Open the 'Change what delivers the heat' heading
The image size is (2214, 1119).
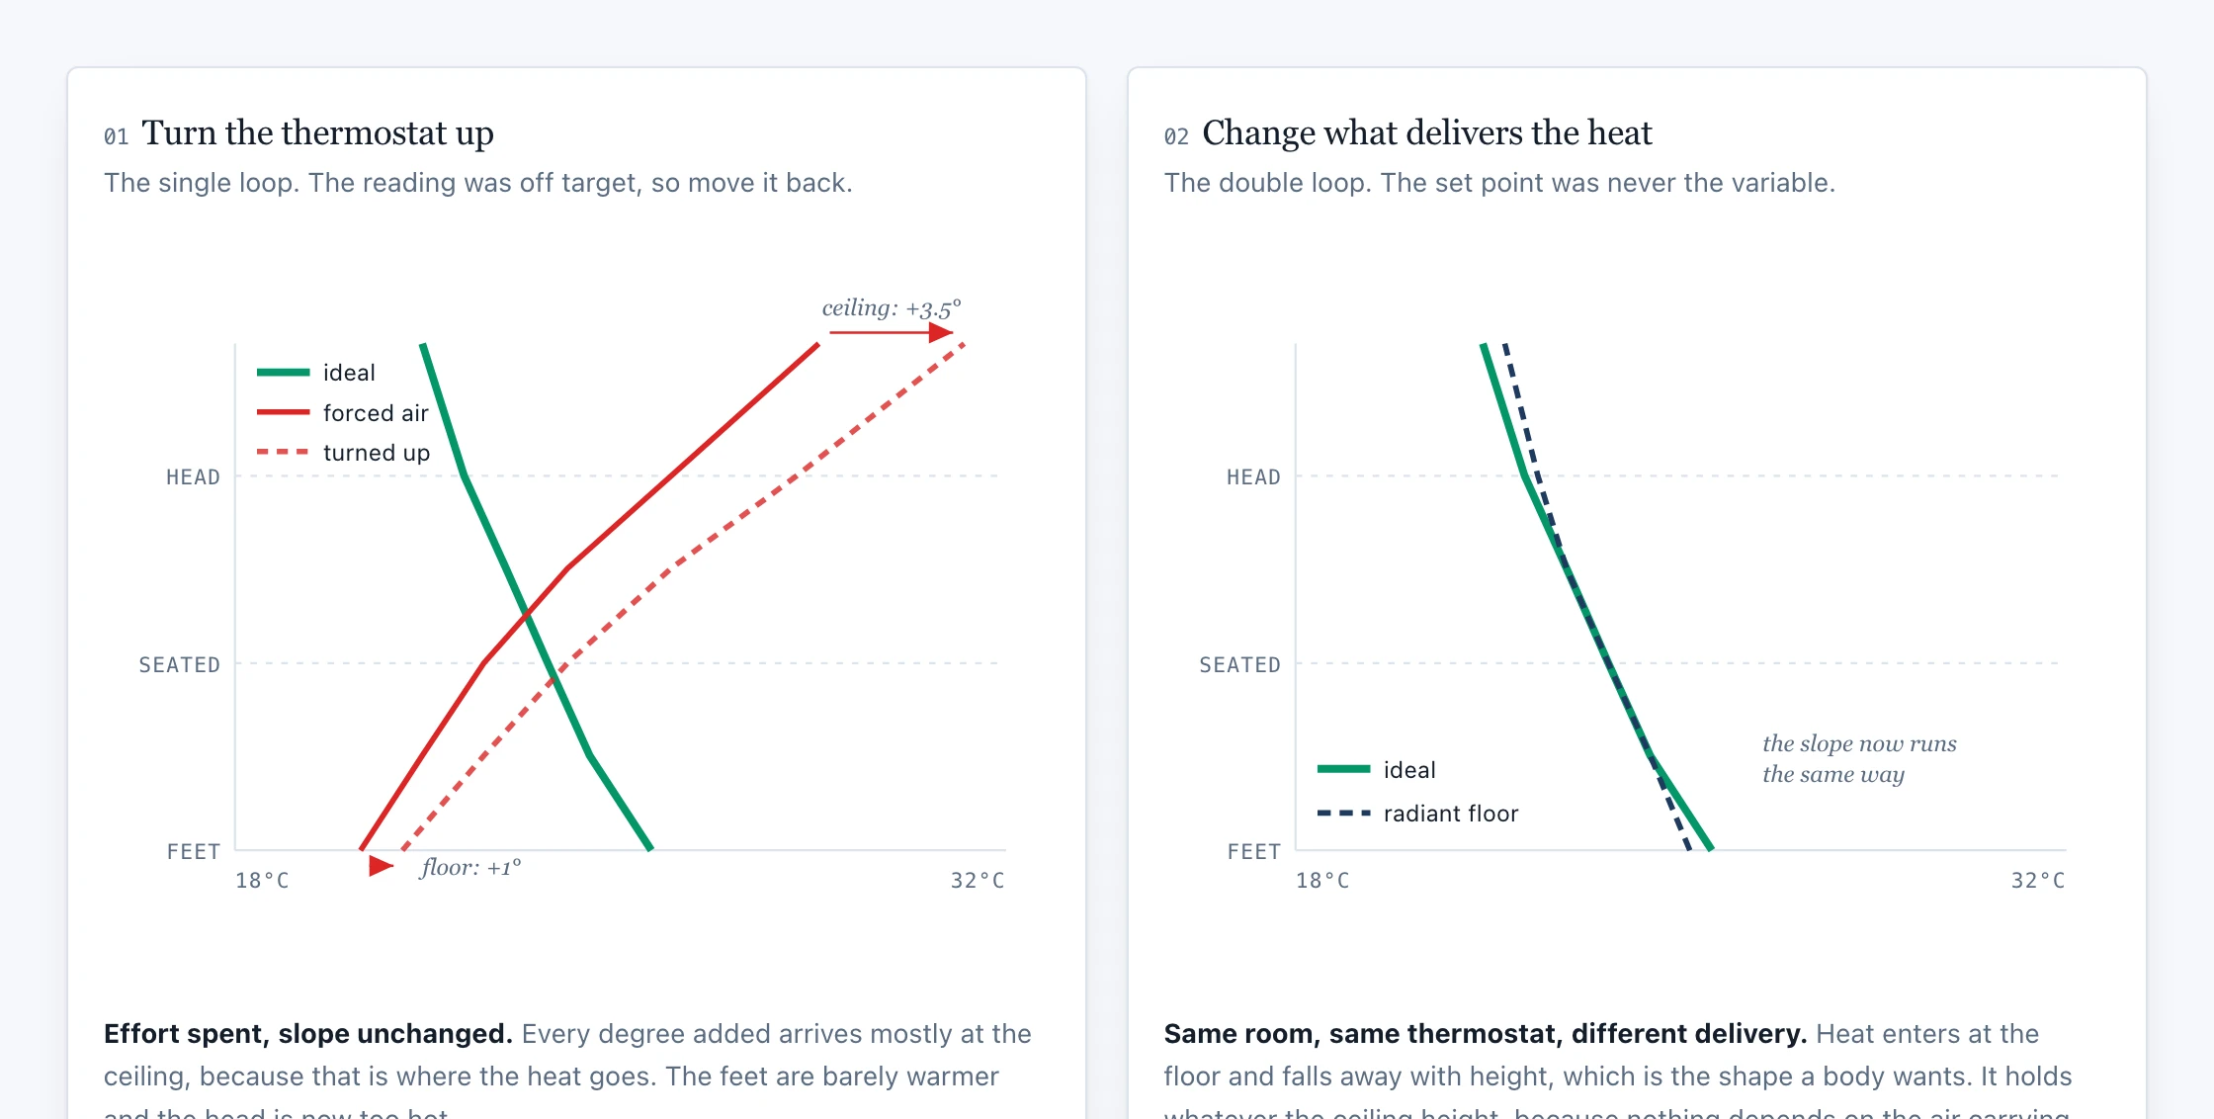pos(1427,133)
